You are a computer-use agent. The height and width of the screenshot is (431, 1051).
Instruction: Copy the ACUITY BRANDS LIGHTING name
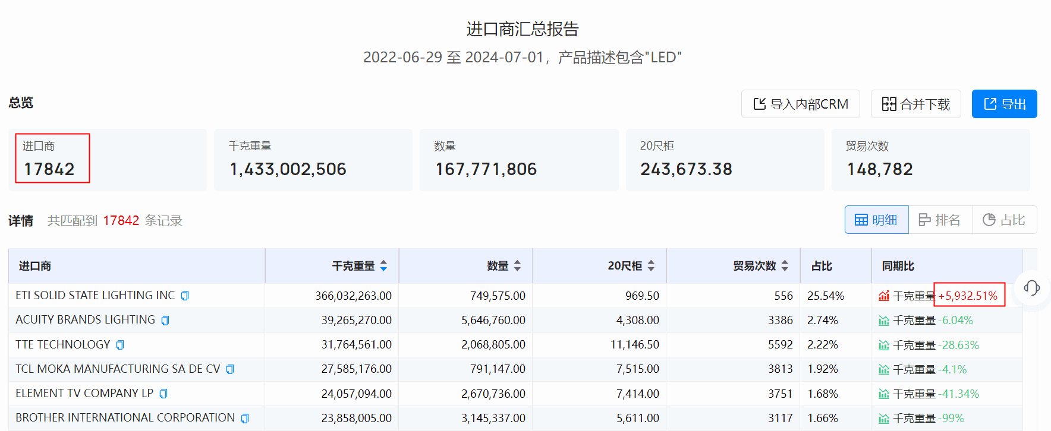[165, 321]
